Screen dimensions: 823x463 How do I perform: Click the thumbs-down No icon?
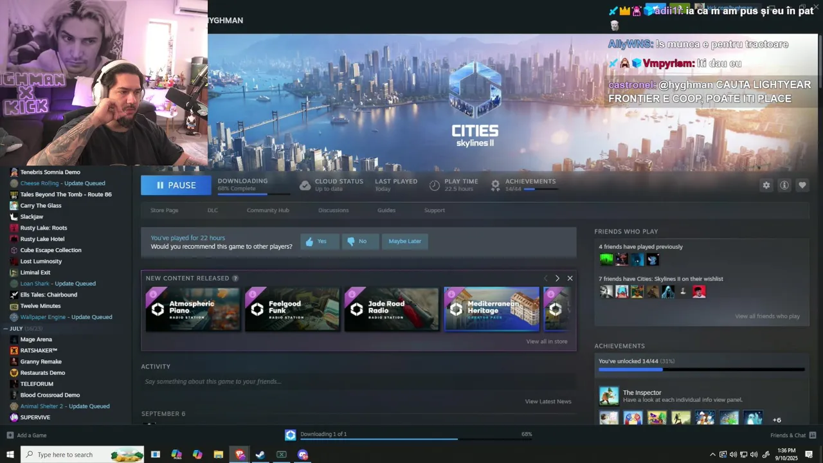pyautogui.click(x=350, y=242)
